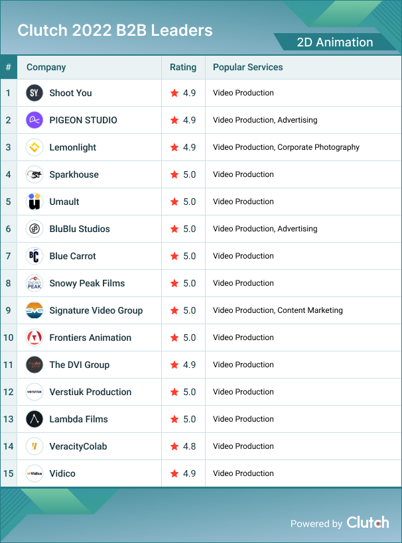The width and height of the screenshot is (402, 543).
Task: Click the red star beside Sparkhouse rating
Action: [174, 174]
